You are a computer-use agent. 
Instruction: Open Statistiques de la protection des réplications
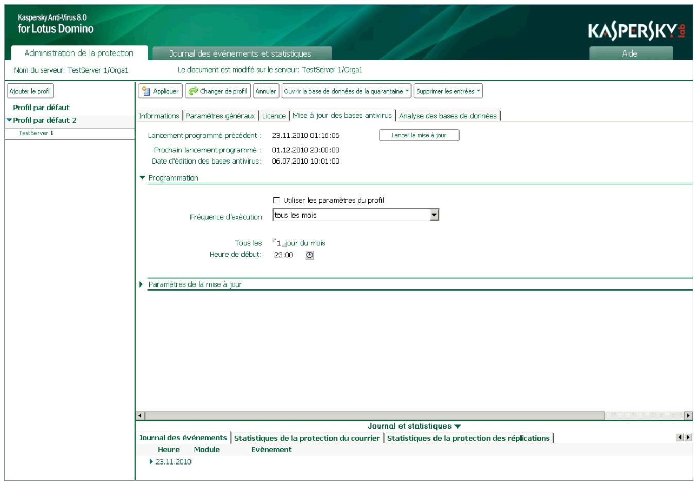[x=468, y=438]
